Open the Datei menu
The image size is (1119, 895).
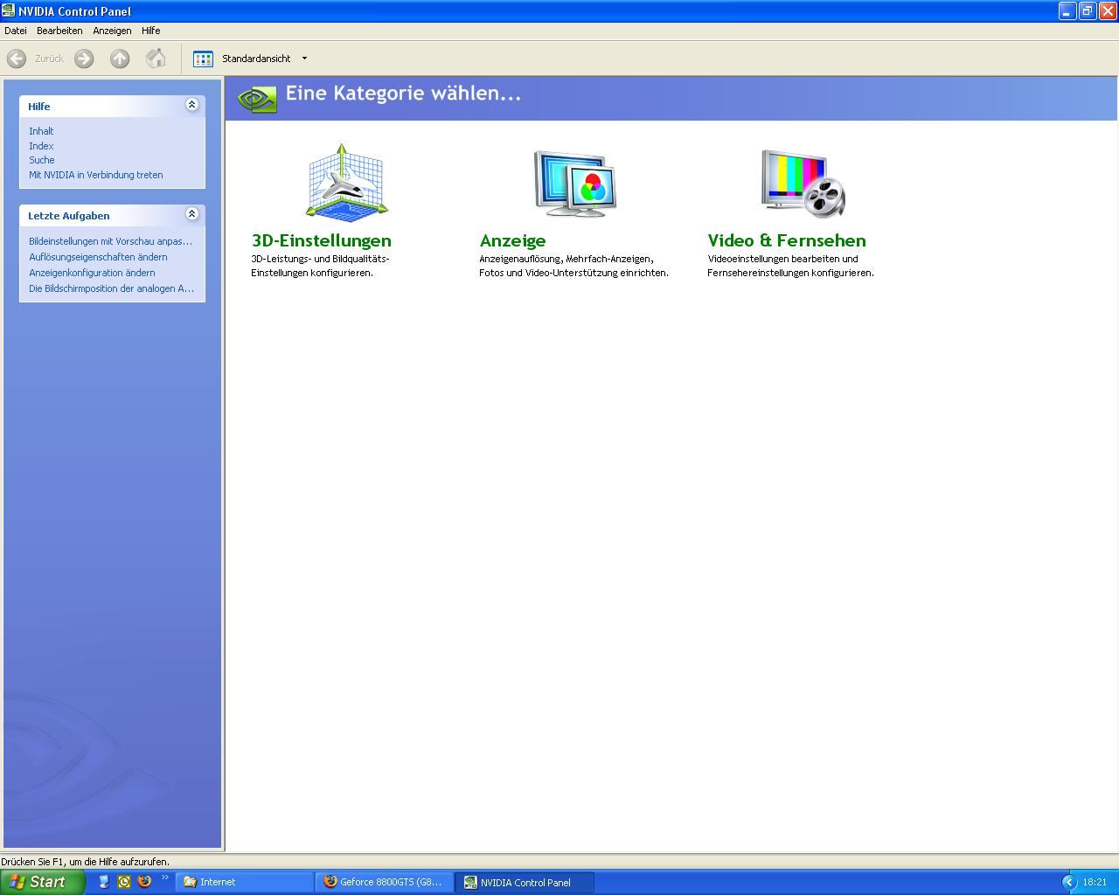coord(16,31)
